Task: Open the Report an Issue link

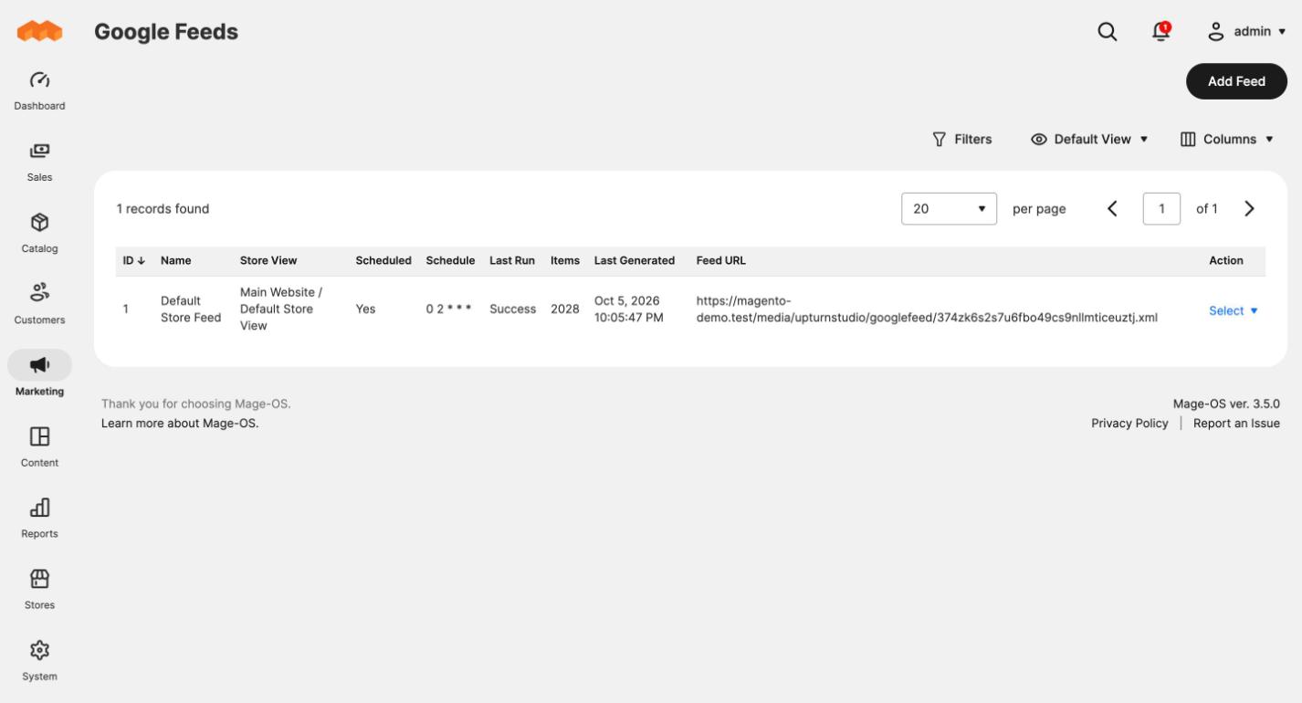Action: 1236,423
